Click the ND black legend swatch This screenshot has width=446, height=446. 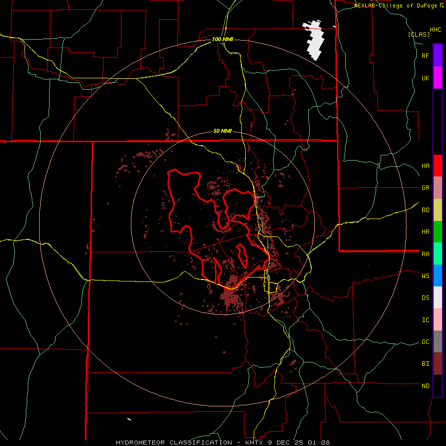click(x=438, y=386)
